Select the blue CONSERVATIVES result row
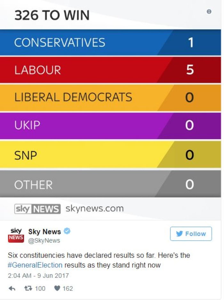Image resolution: width=224 pixels, height=300 pixels. pos(110,42)
